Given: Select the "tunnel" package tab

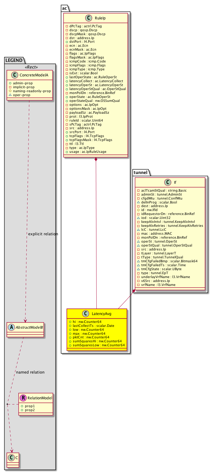Looking at the screenshot, I should [x=141, y=172].
